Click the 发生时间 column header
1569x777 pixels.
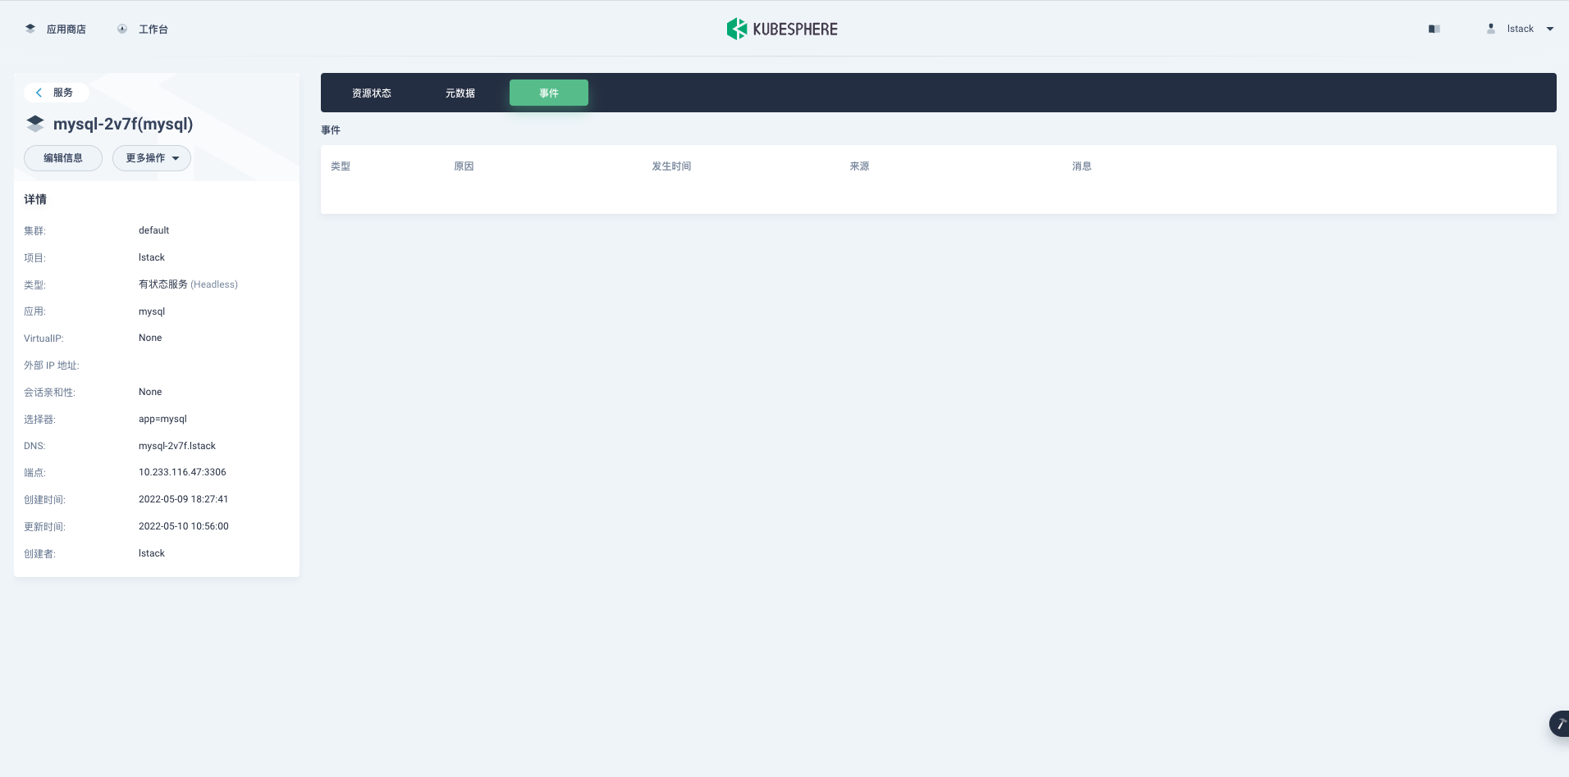click(x=671, y=166)
